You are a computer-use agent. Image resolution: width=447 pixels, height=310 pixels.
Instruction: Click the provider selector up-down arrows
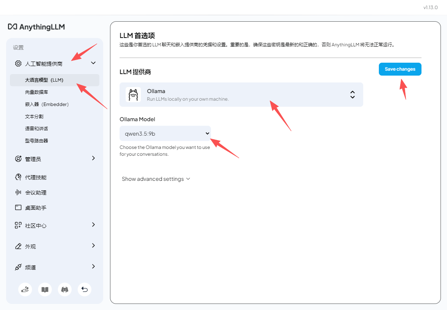point(352,95)
